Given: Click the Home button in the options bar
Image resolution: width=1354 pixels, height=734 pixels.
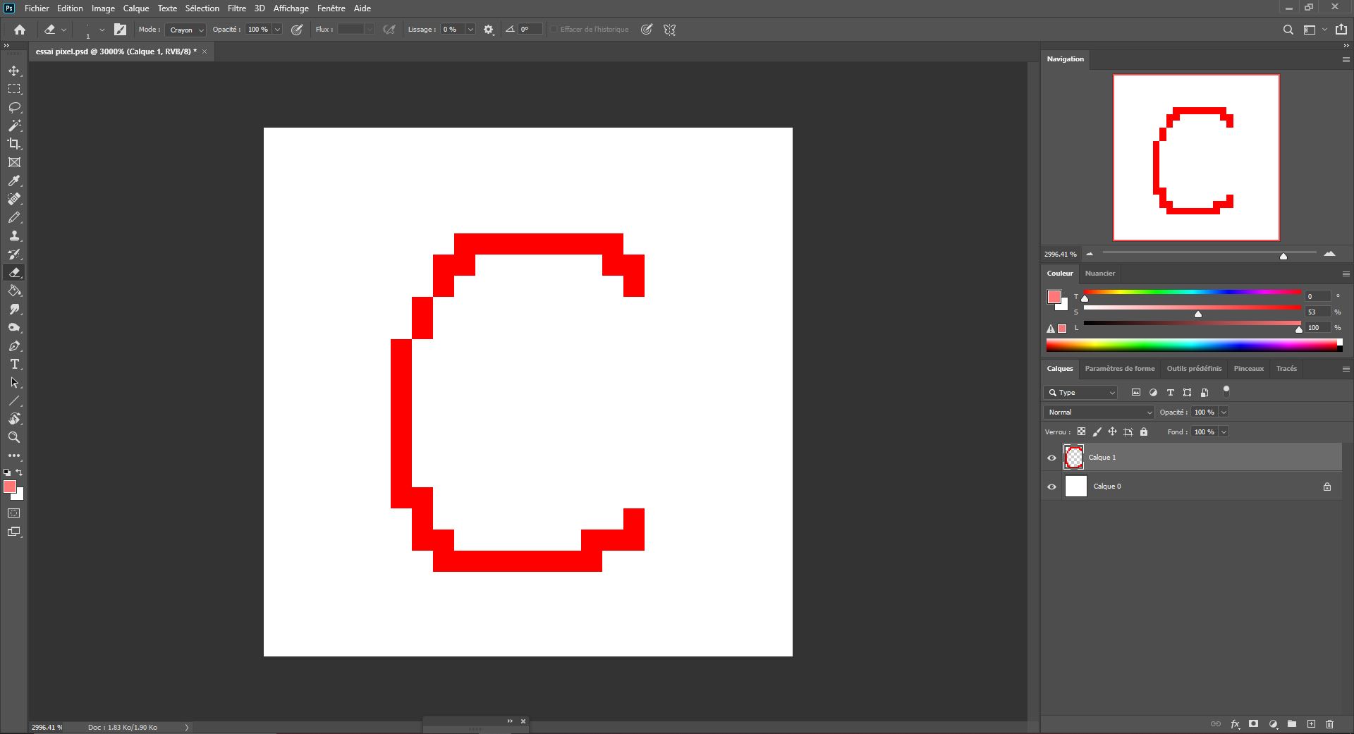Looking at the screenshot, I should point(20,30).
